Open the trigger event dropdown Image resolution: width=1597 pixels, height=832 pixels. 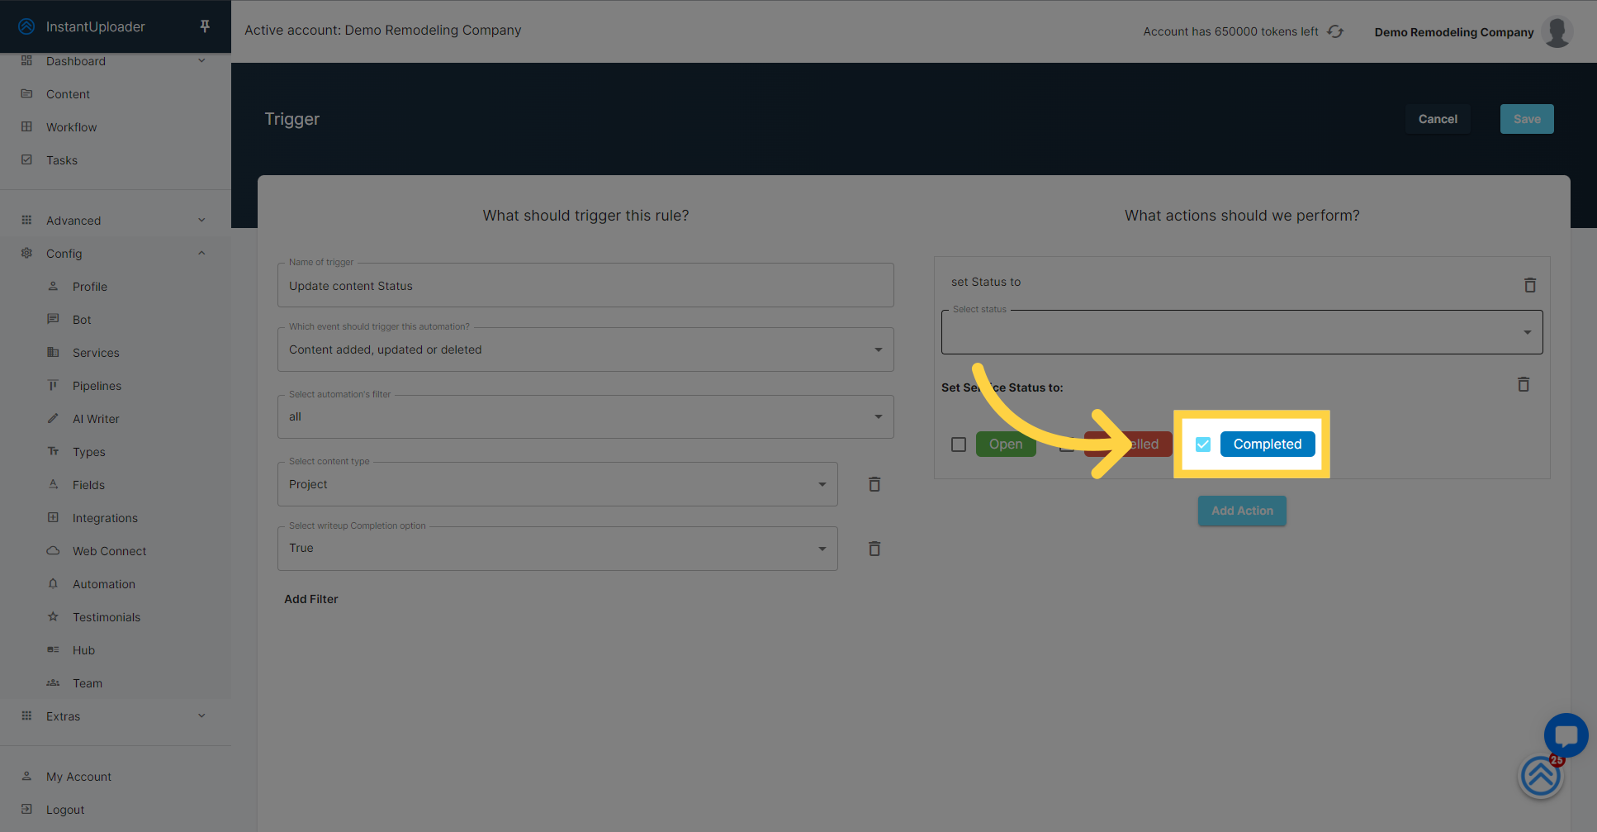click(585, 349)
